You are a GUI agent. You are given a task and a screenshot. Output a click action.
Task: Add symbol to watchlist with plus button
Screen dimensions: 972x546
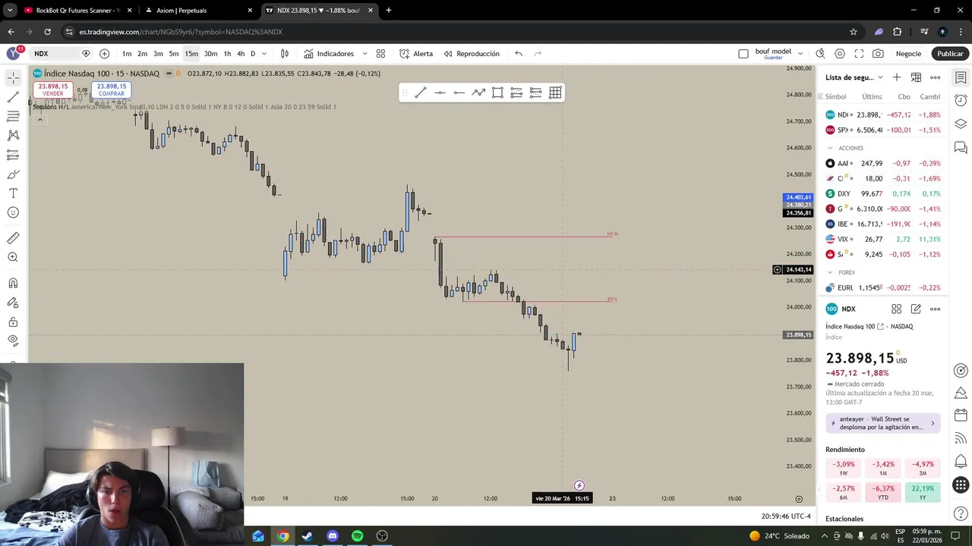pos(897,77)
